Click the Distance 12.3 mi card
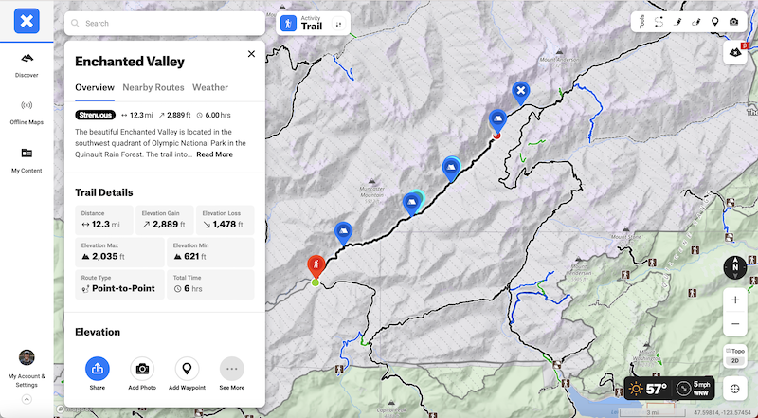758x418 pixels. coord(104,220)
